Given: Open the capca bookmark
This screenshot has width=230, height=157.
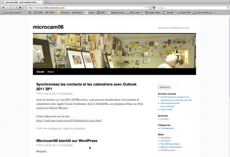Looking at the screenshot, I should pos(90,12).
